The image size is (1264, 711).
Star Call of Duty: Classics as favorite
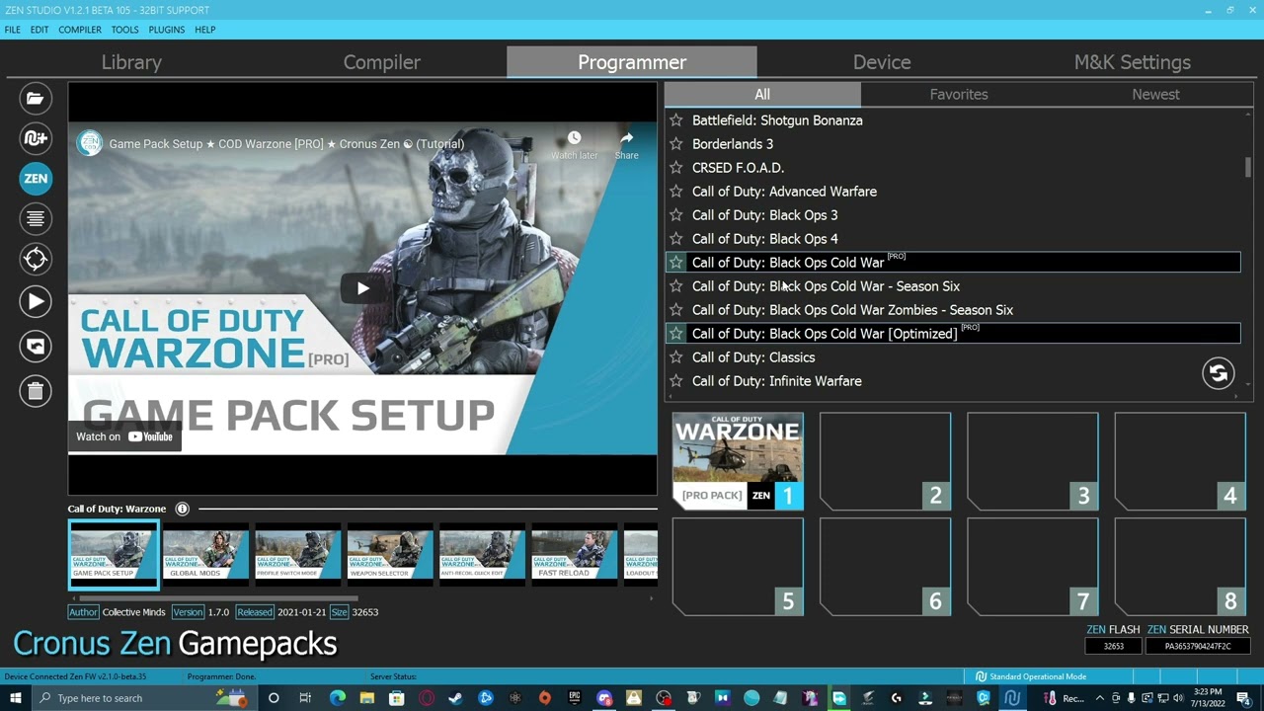tap(676, 357)
